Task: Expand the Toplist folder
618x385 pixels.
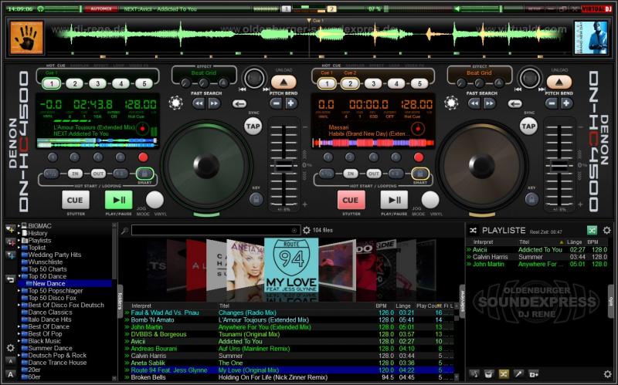Action: click(x=19, y=248)
